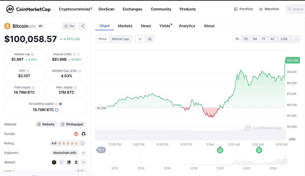Switch to line chart icon

coord(140,39)
